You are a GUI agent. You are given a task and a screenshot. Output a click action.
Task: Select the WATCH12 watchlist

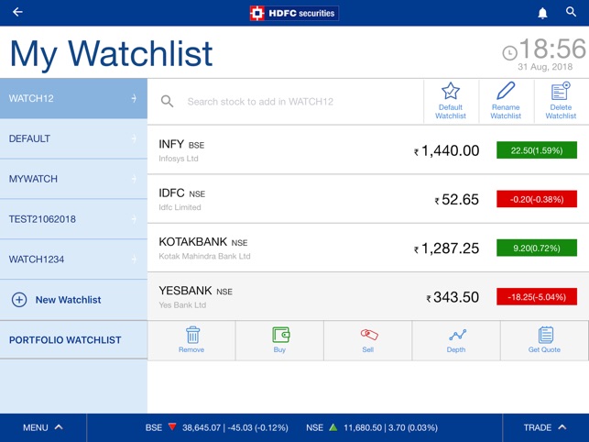(x=73, y=98)
